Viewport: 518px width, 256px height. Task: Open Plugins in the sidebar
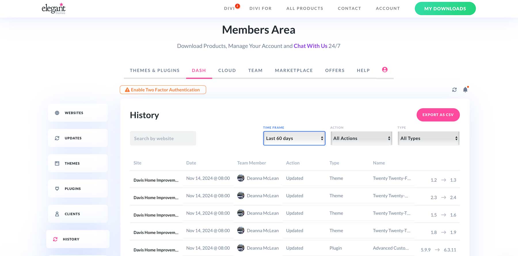click(x=78, y=189)
